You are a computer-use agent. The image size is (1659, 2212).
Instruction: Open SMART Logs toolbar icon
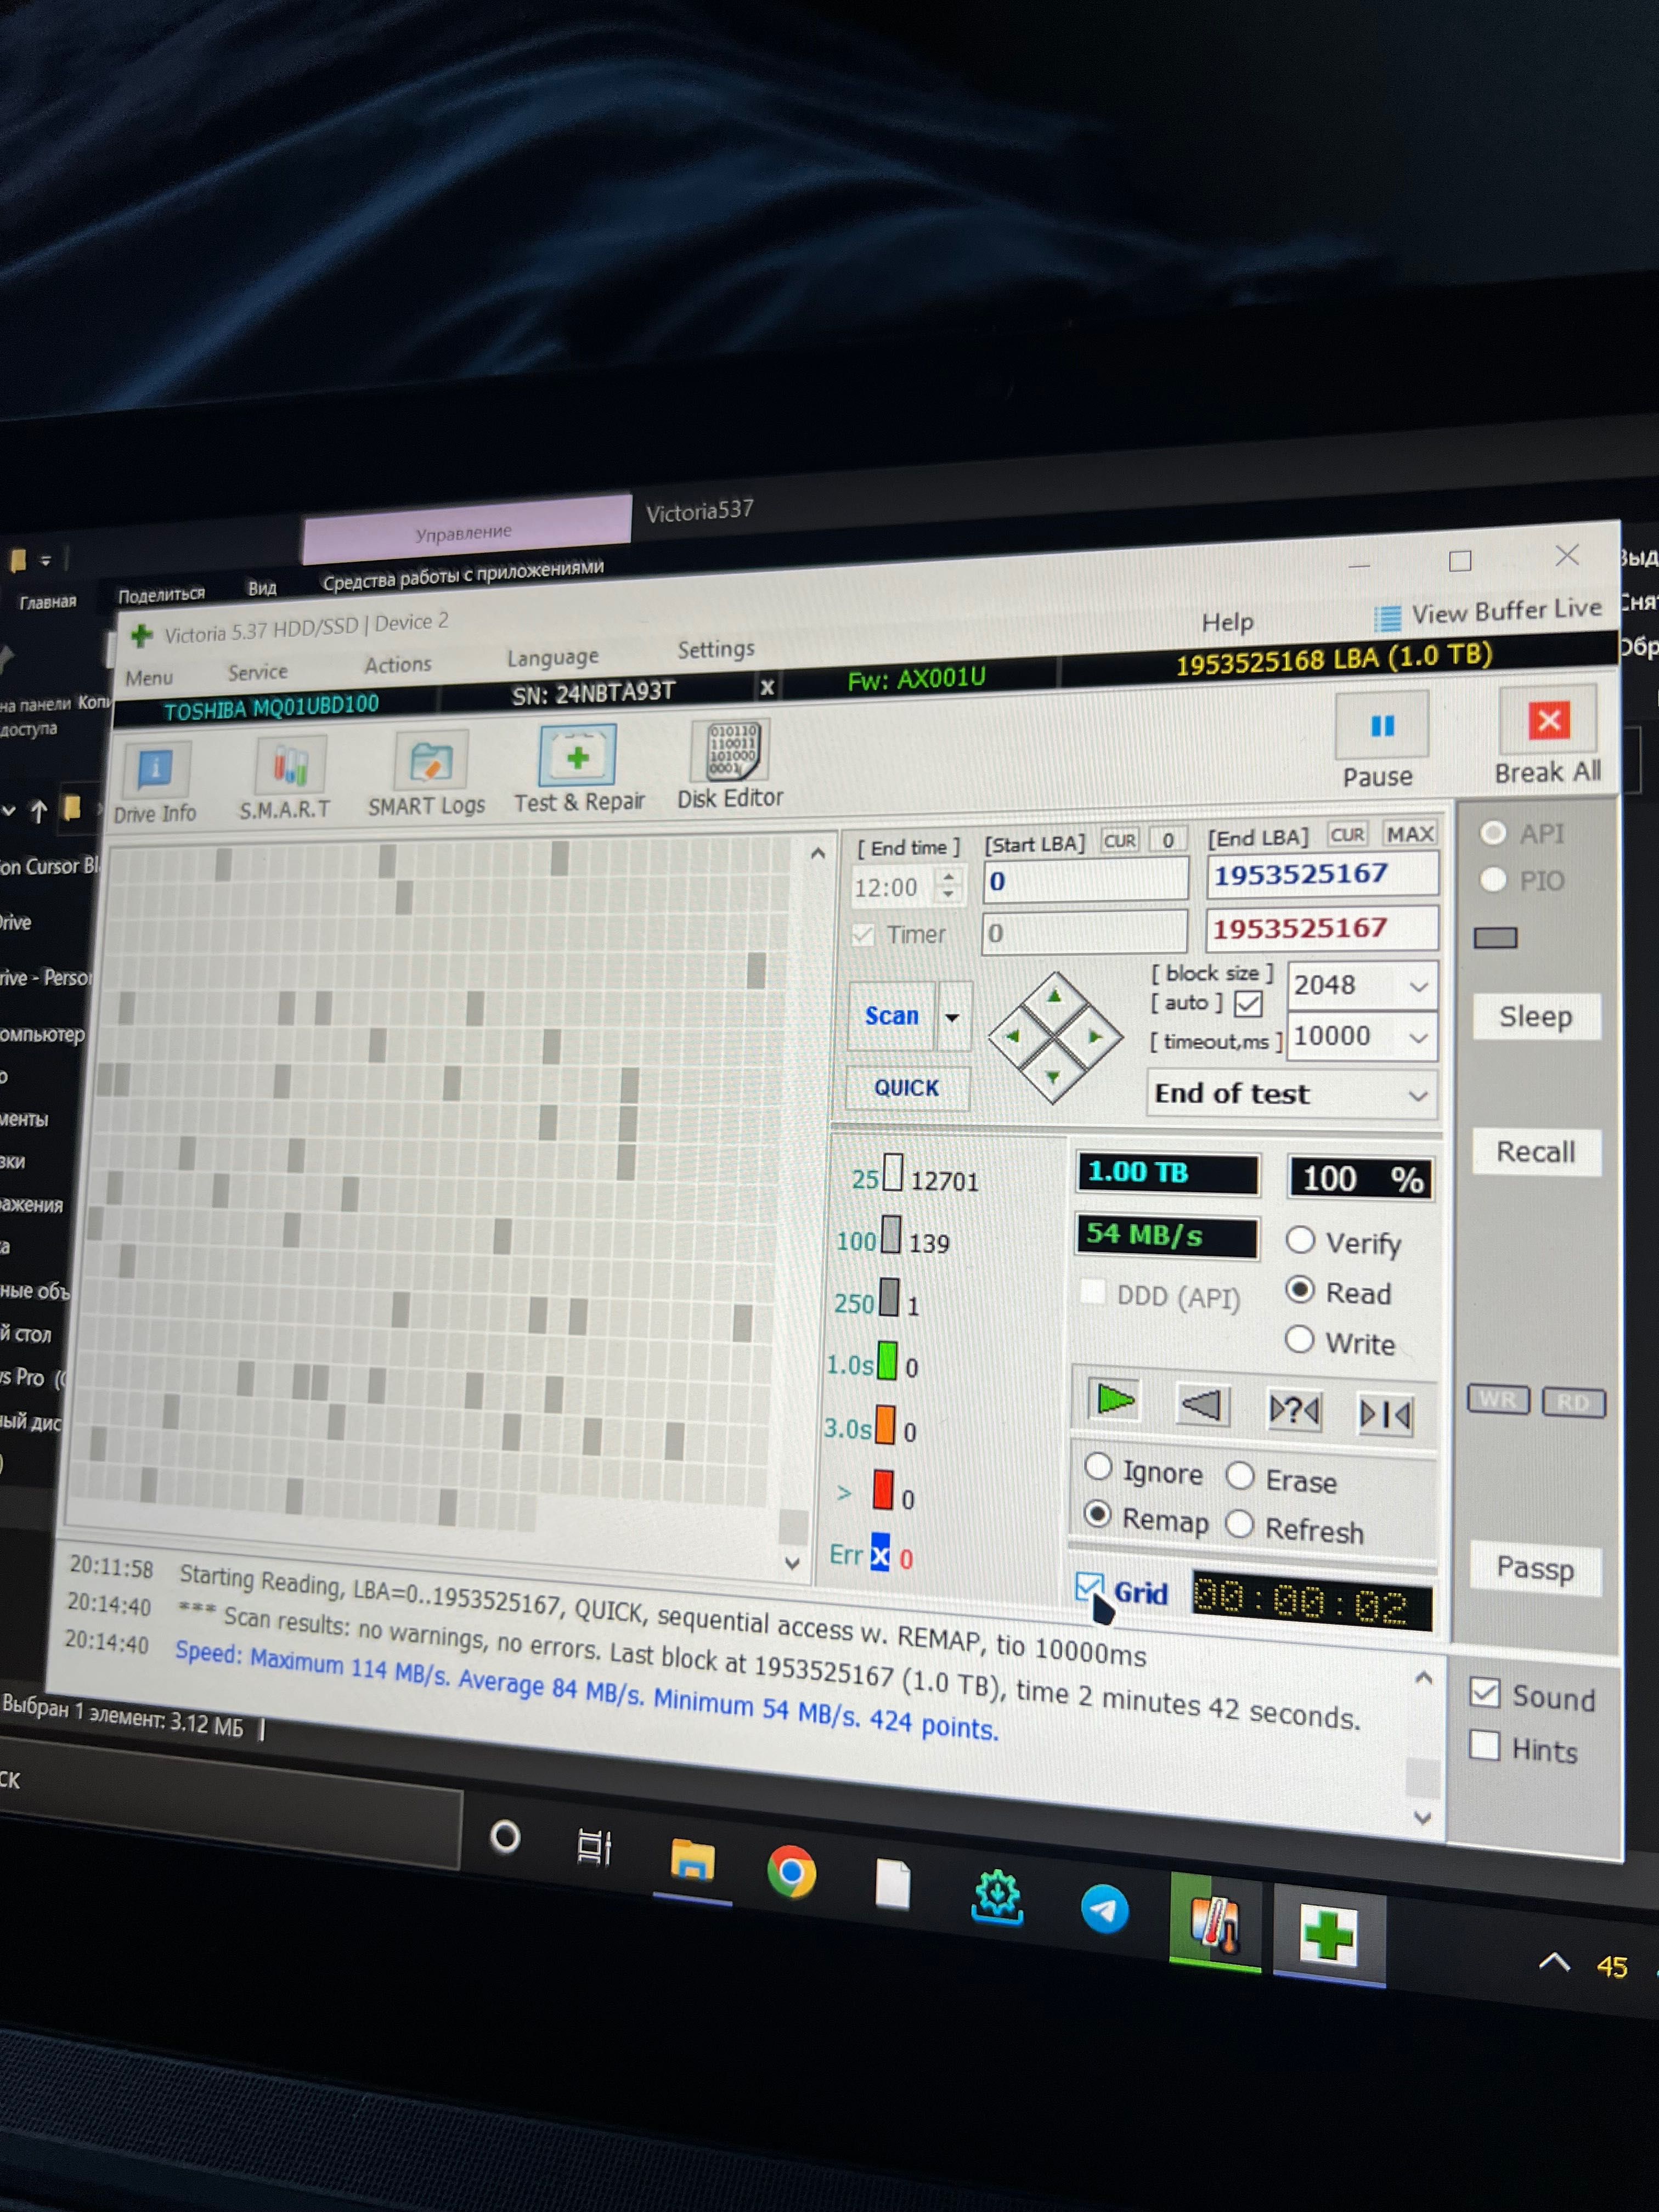tap(432, 761)
